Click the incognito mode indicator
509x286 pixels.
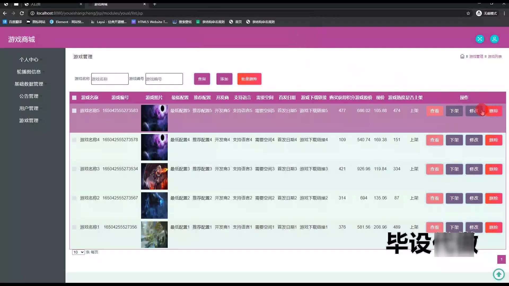pos(486,13)
